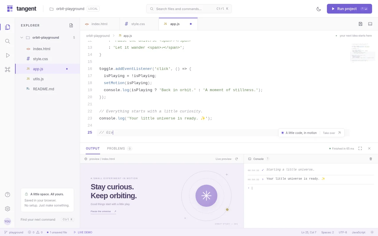Select the OUTPUT tab
This screenshot has height=236, width=378.
(93, 148)
